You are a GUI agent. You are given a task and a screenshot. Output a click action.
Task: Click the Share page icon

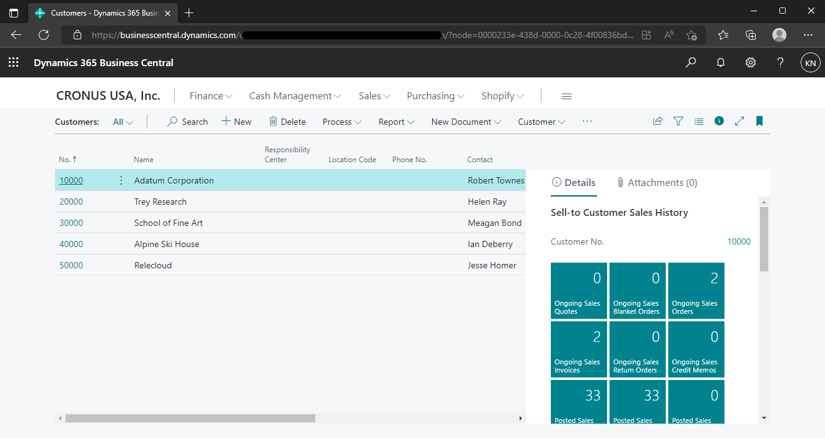(658, 122)
